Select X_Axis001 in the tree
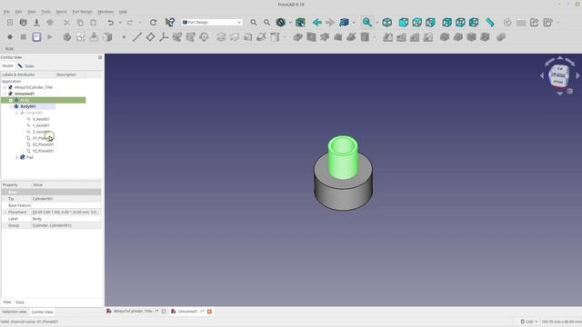The image size is (582, 327). (x=41, y=119)
